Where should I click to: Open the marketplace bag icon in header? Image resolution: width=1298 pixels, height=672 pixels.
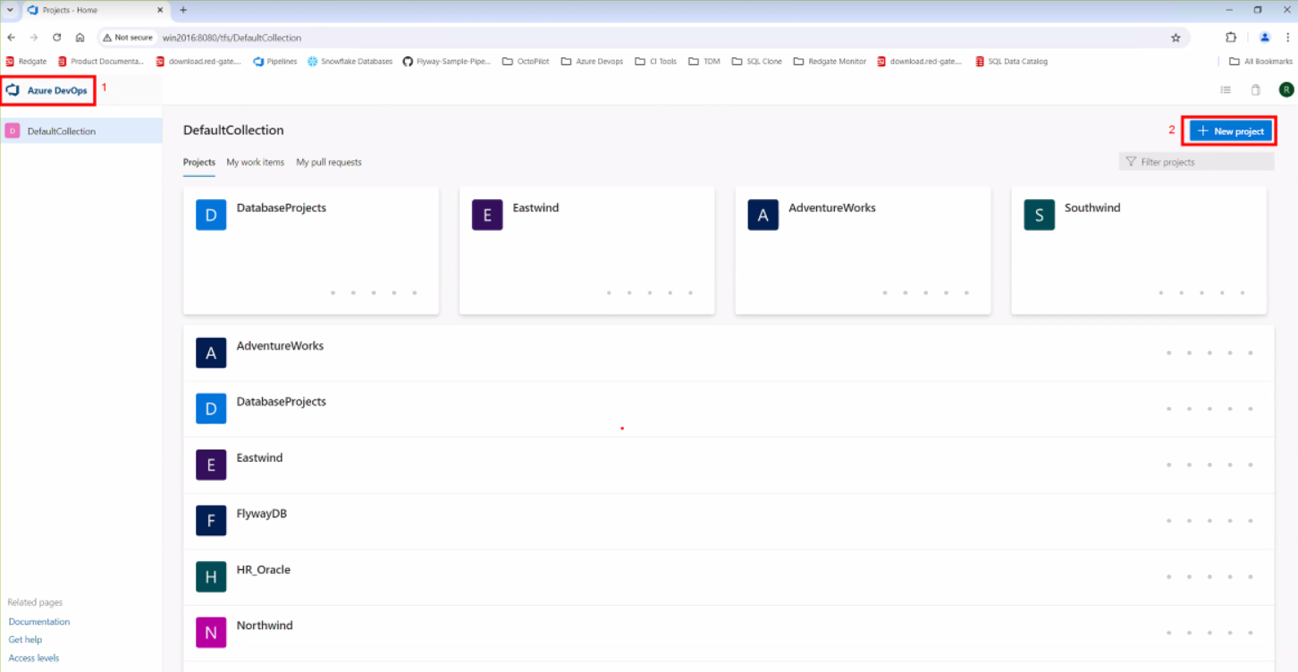(x=1255, y=90)
